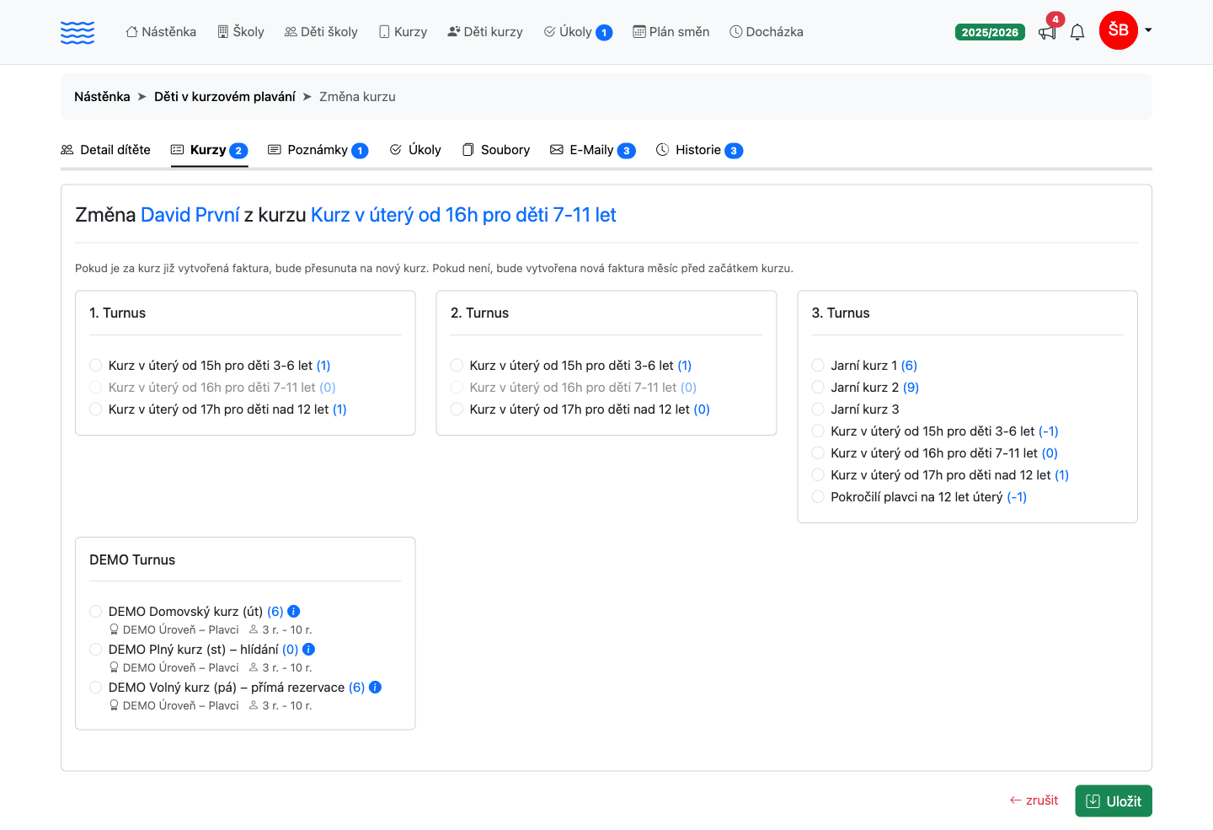1213x830 pixels.
Task: Click the 1. Turnus card heading
Action: tap(118, 313)
